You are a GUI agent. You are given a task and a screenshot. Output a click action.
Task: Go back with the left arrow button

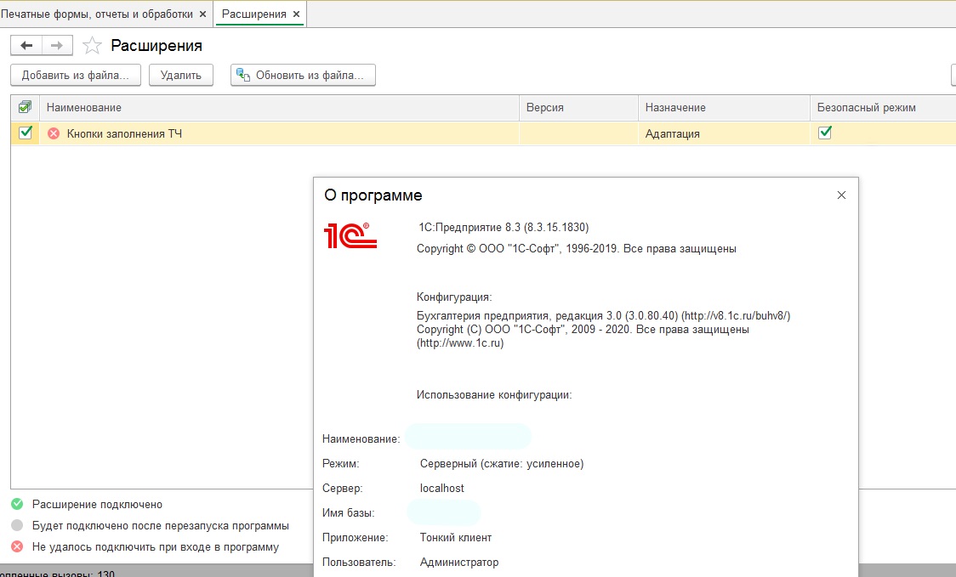[x=26, y=46]
